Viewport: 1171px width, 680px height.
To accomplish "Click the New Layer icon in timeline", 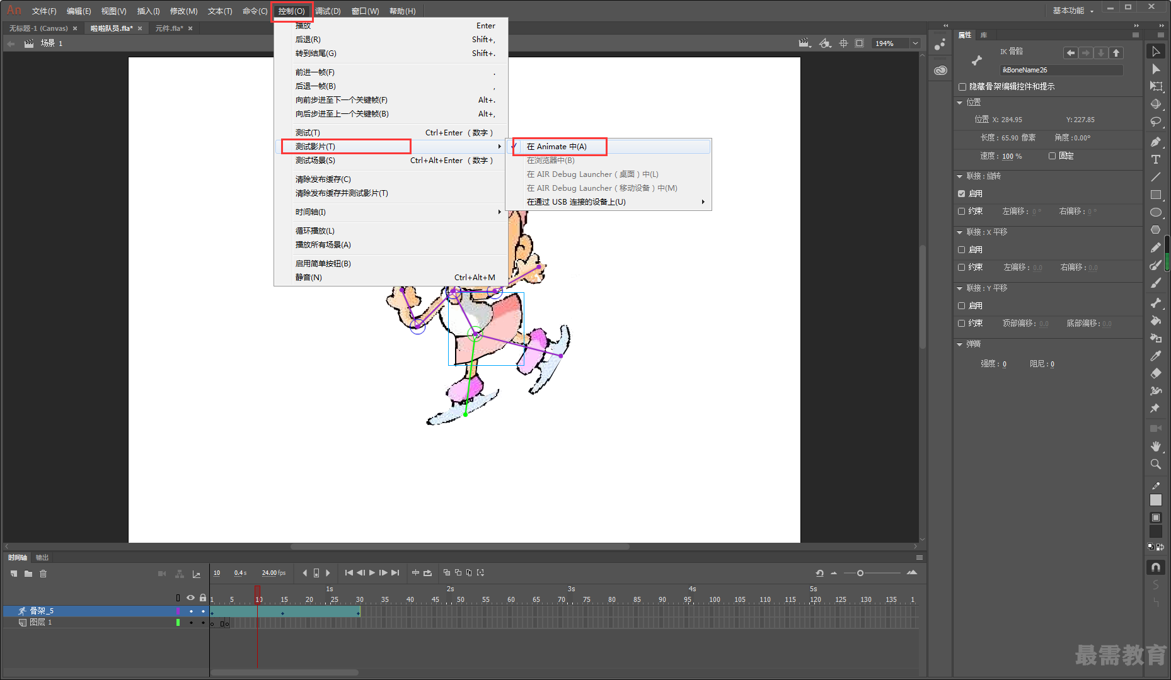I will coord(14,574).
